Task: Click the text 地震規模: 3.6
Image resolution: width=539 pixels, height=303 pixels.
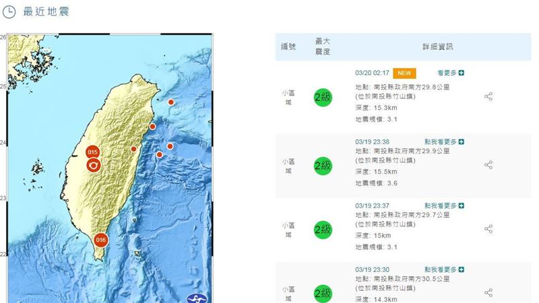Action: pyautogui.click(x=377, y=183)
